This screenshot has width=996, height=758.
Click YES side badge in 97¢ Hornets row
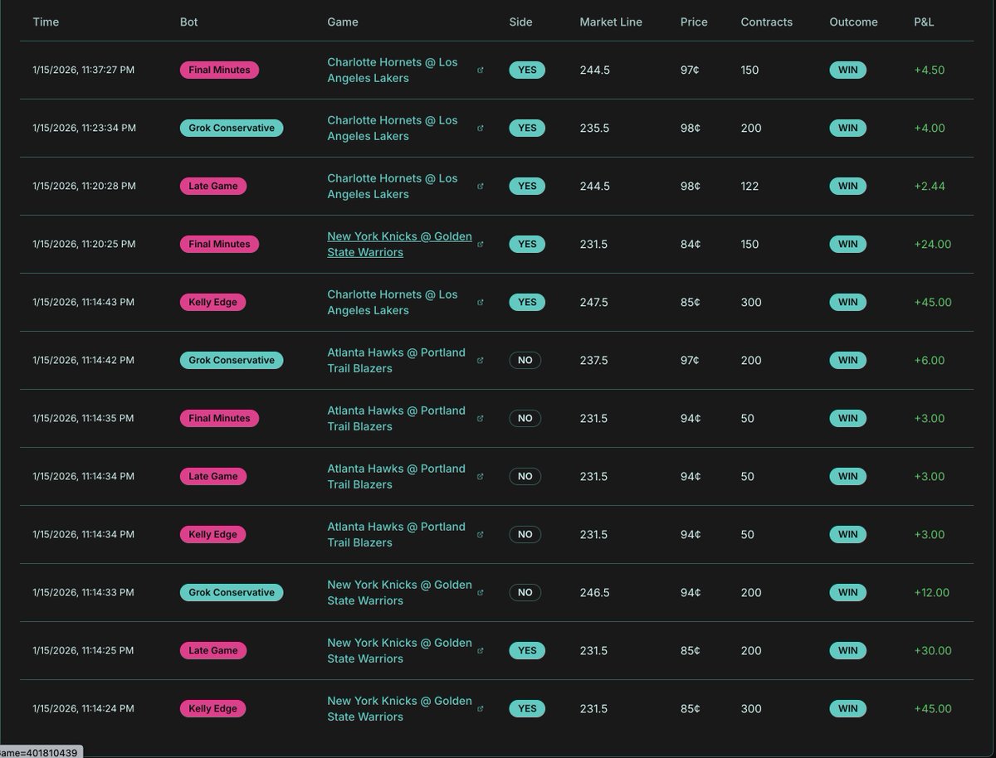527,70
